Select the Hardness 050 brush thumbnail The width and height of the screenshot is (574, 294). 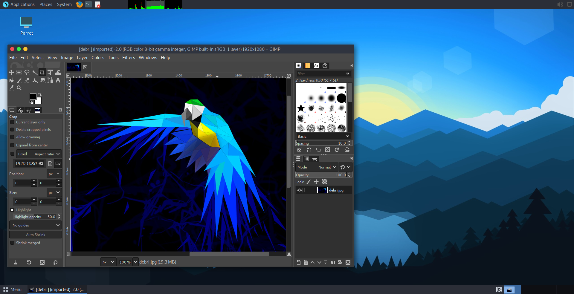(x=321, y=98)
